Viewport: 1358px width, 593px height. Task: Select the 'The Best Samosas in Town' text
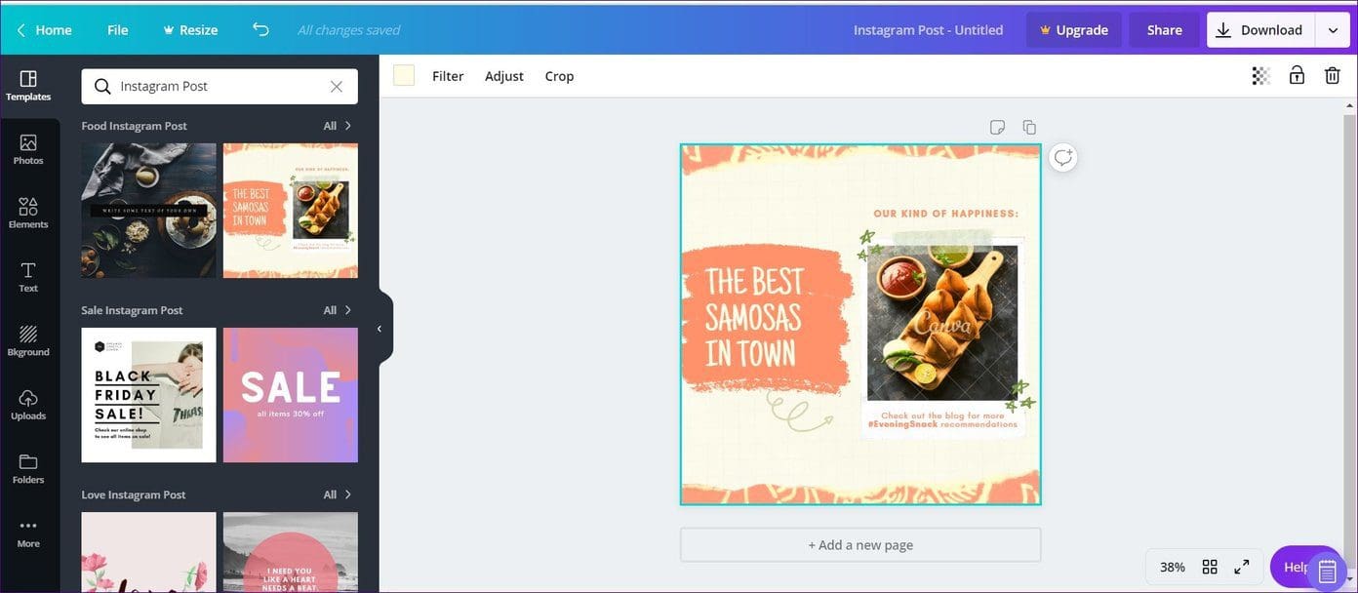[753, 318]
